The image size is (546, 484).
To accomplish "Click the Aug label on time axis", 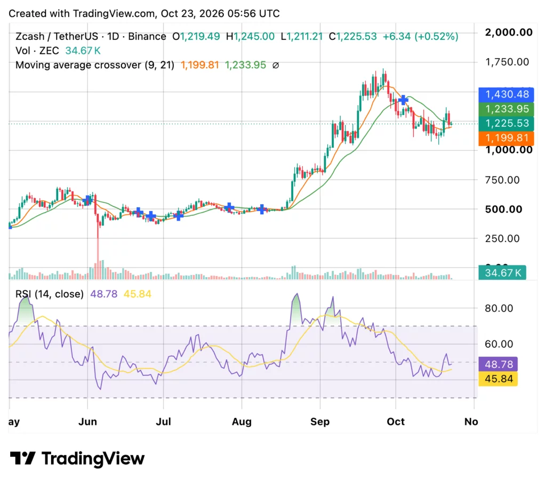I will pos(242,422).
